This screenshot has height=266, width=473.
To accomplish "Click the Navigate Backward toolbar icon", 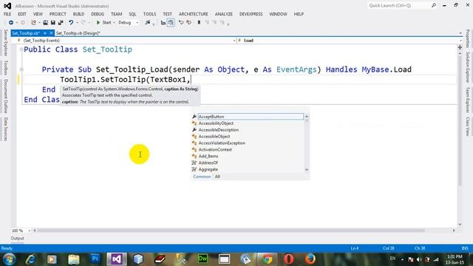I will 11,23.
